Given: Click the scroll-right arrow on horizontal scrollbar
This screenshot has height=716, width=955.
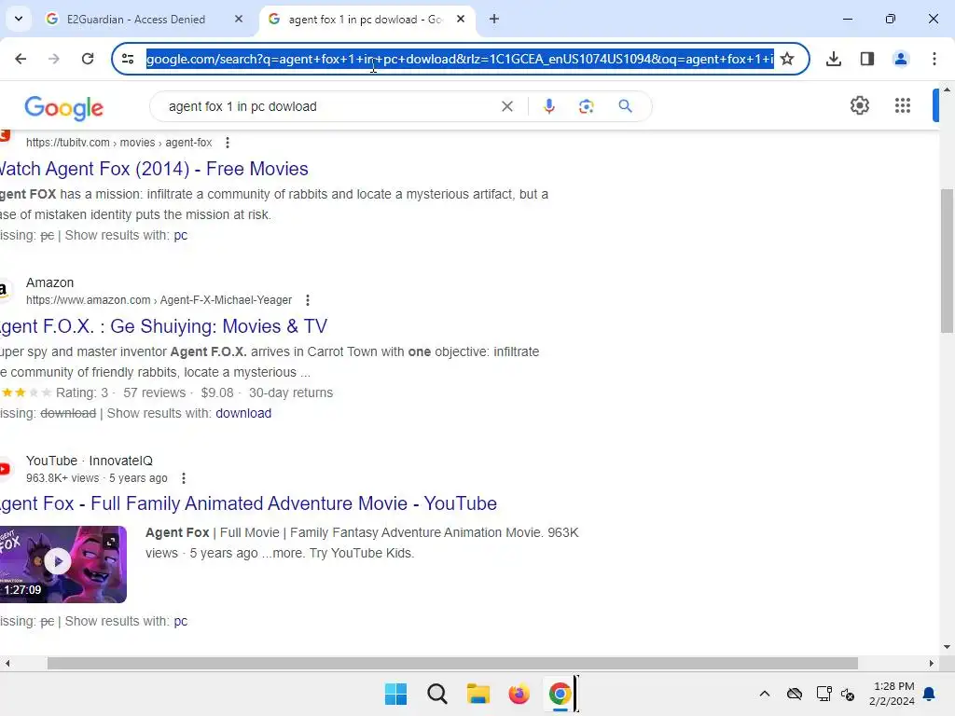Looking at the screenshot, I should tap(932, 663).
